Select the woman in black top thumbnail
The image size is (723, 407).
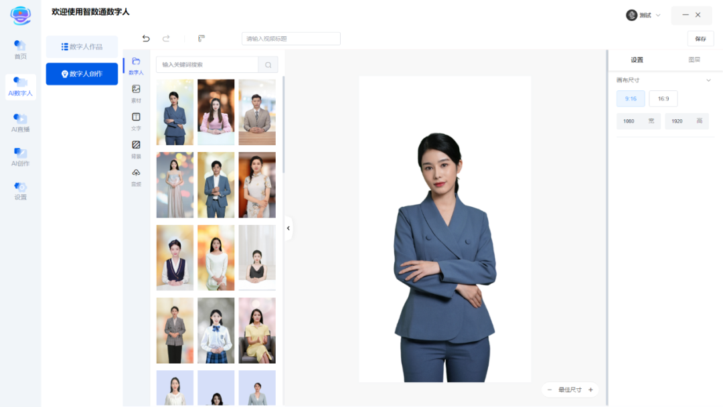[x=257, y=258]
